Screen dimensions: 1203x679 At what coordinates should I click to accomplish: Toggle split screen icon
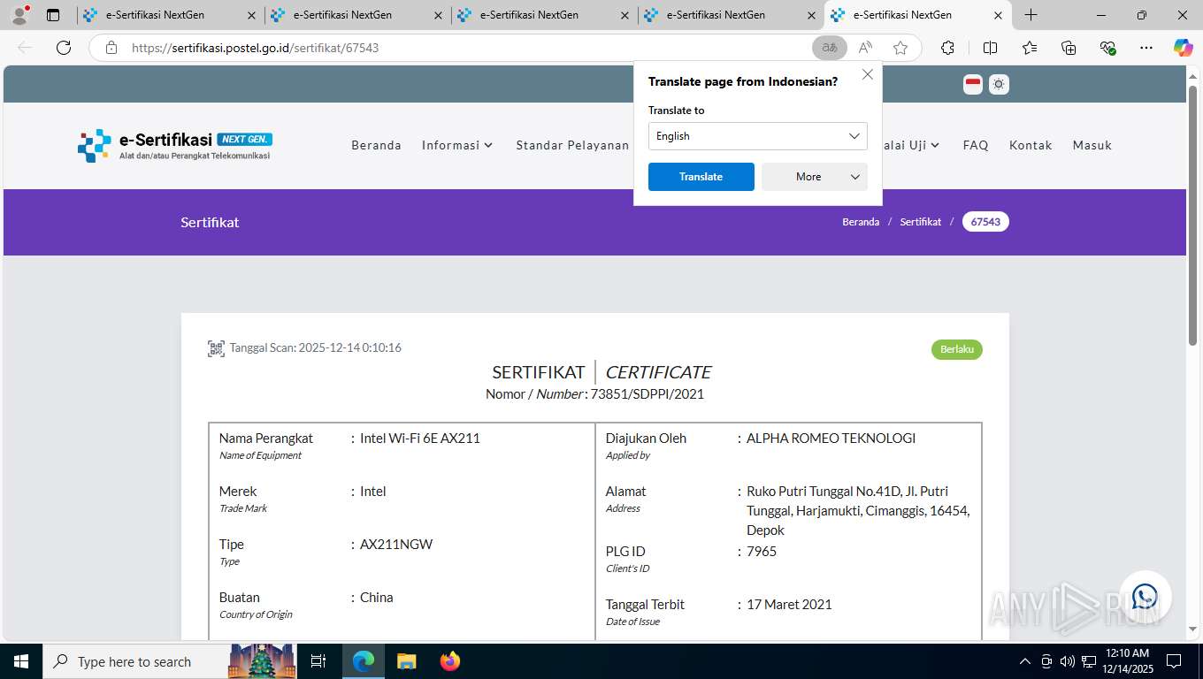(990, 48)
